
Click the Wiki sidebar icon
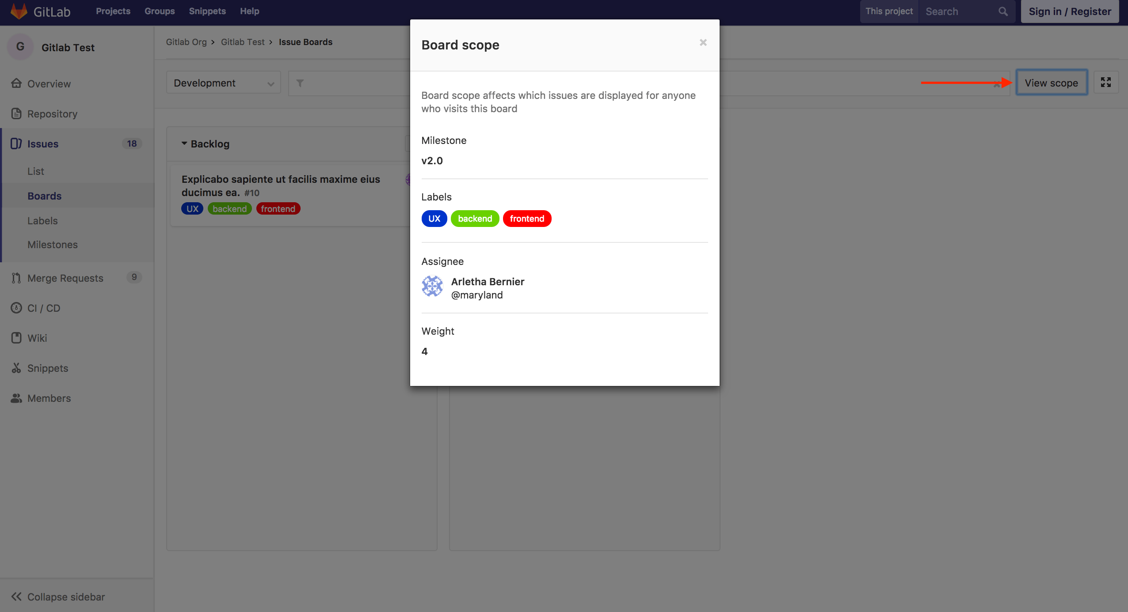(x=17, y=337)
